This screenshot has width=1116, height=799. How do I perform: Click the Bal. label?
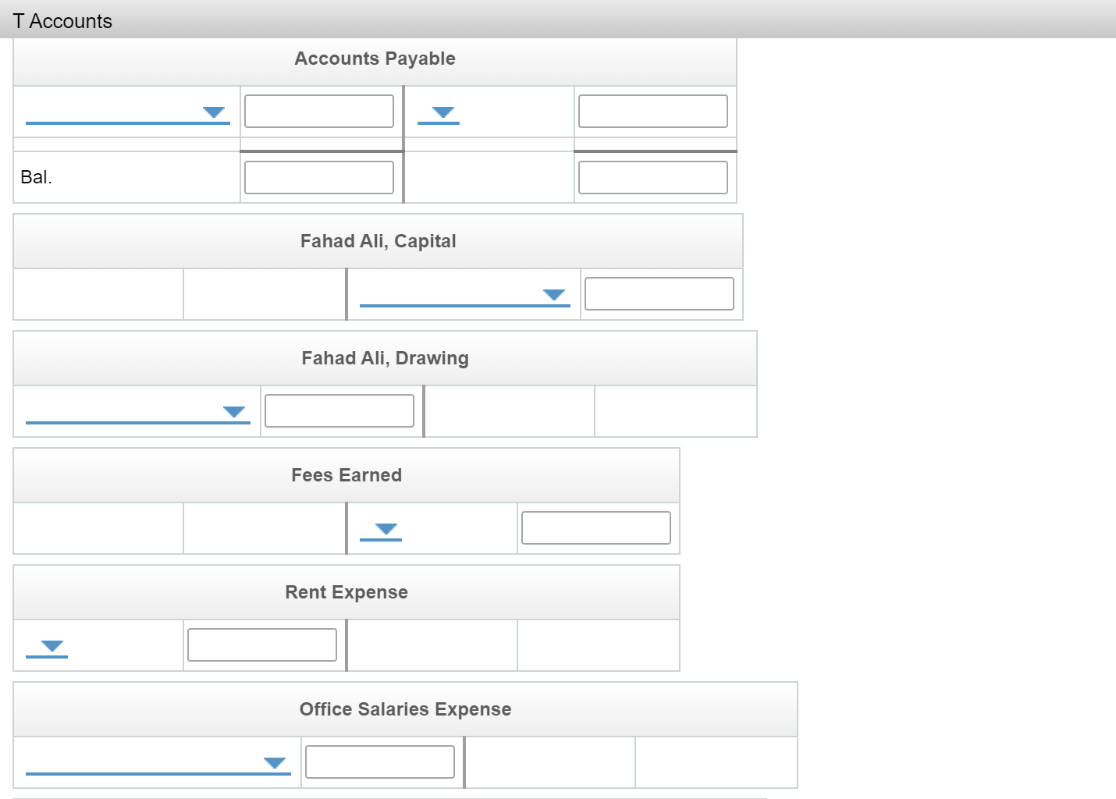point(36,177)
